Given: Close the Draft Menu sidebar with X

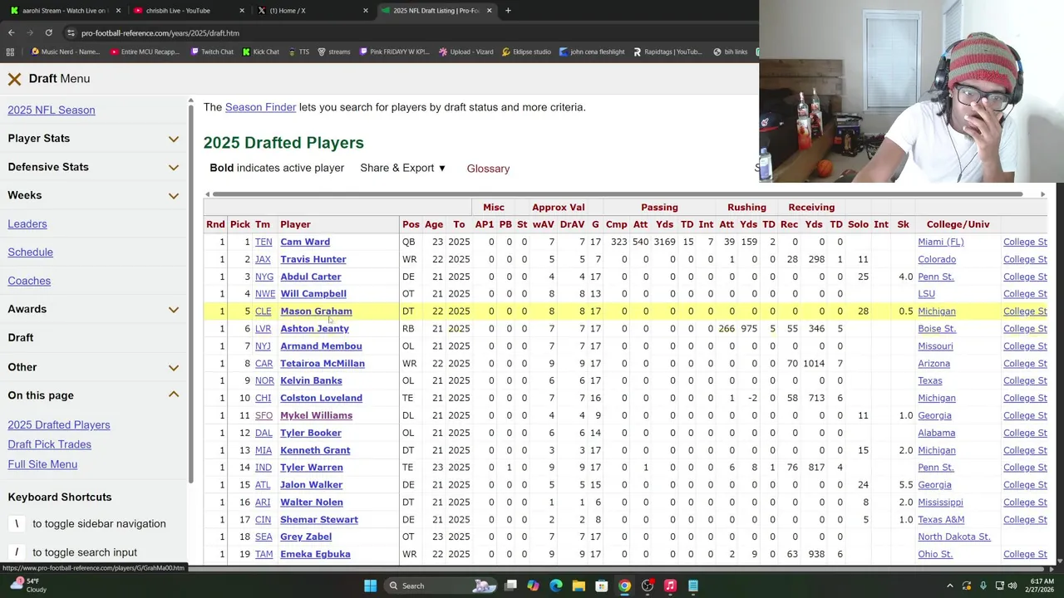Looking at the screenshot, I should click(14, 79).
